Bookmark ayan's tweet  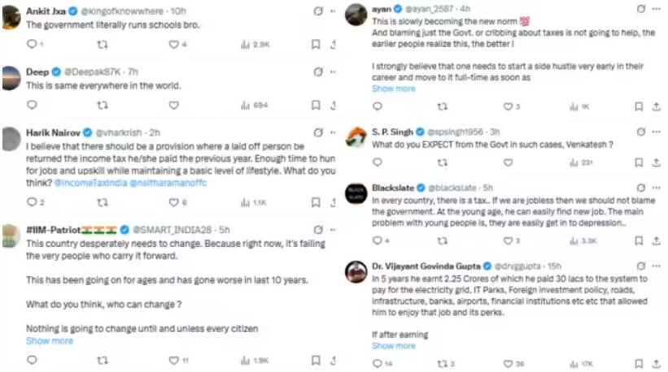tap(639, 106)
